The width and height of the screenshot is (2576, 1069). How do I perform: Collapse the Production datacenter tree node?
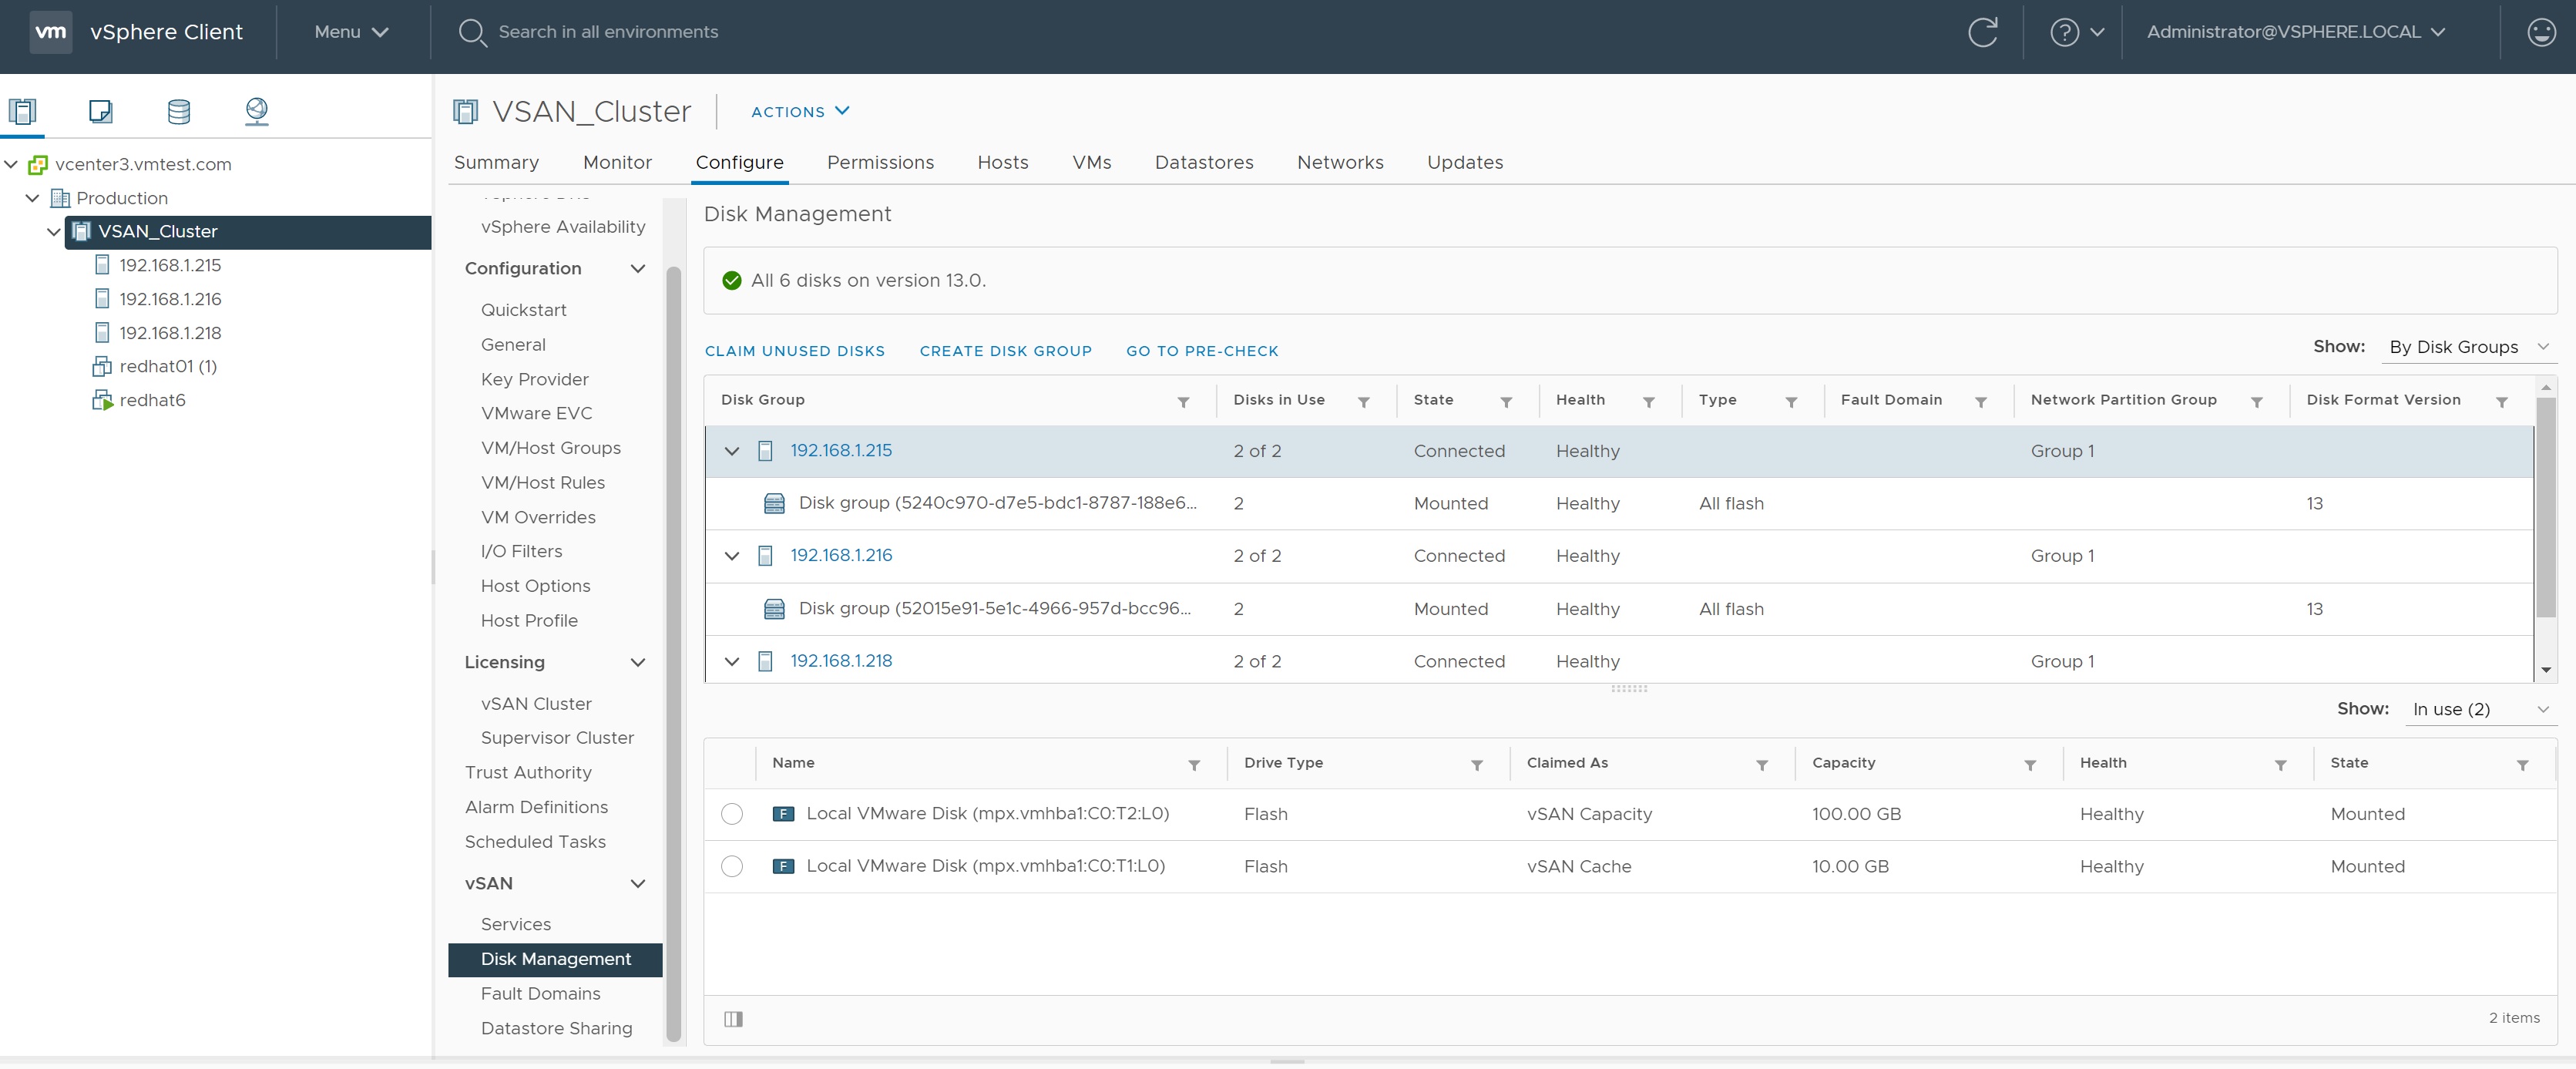[x=32, y=198]
